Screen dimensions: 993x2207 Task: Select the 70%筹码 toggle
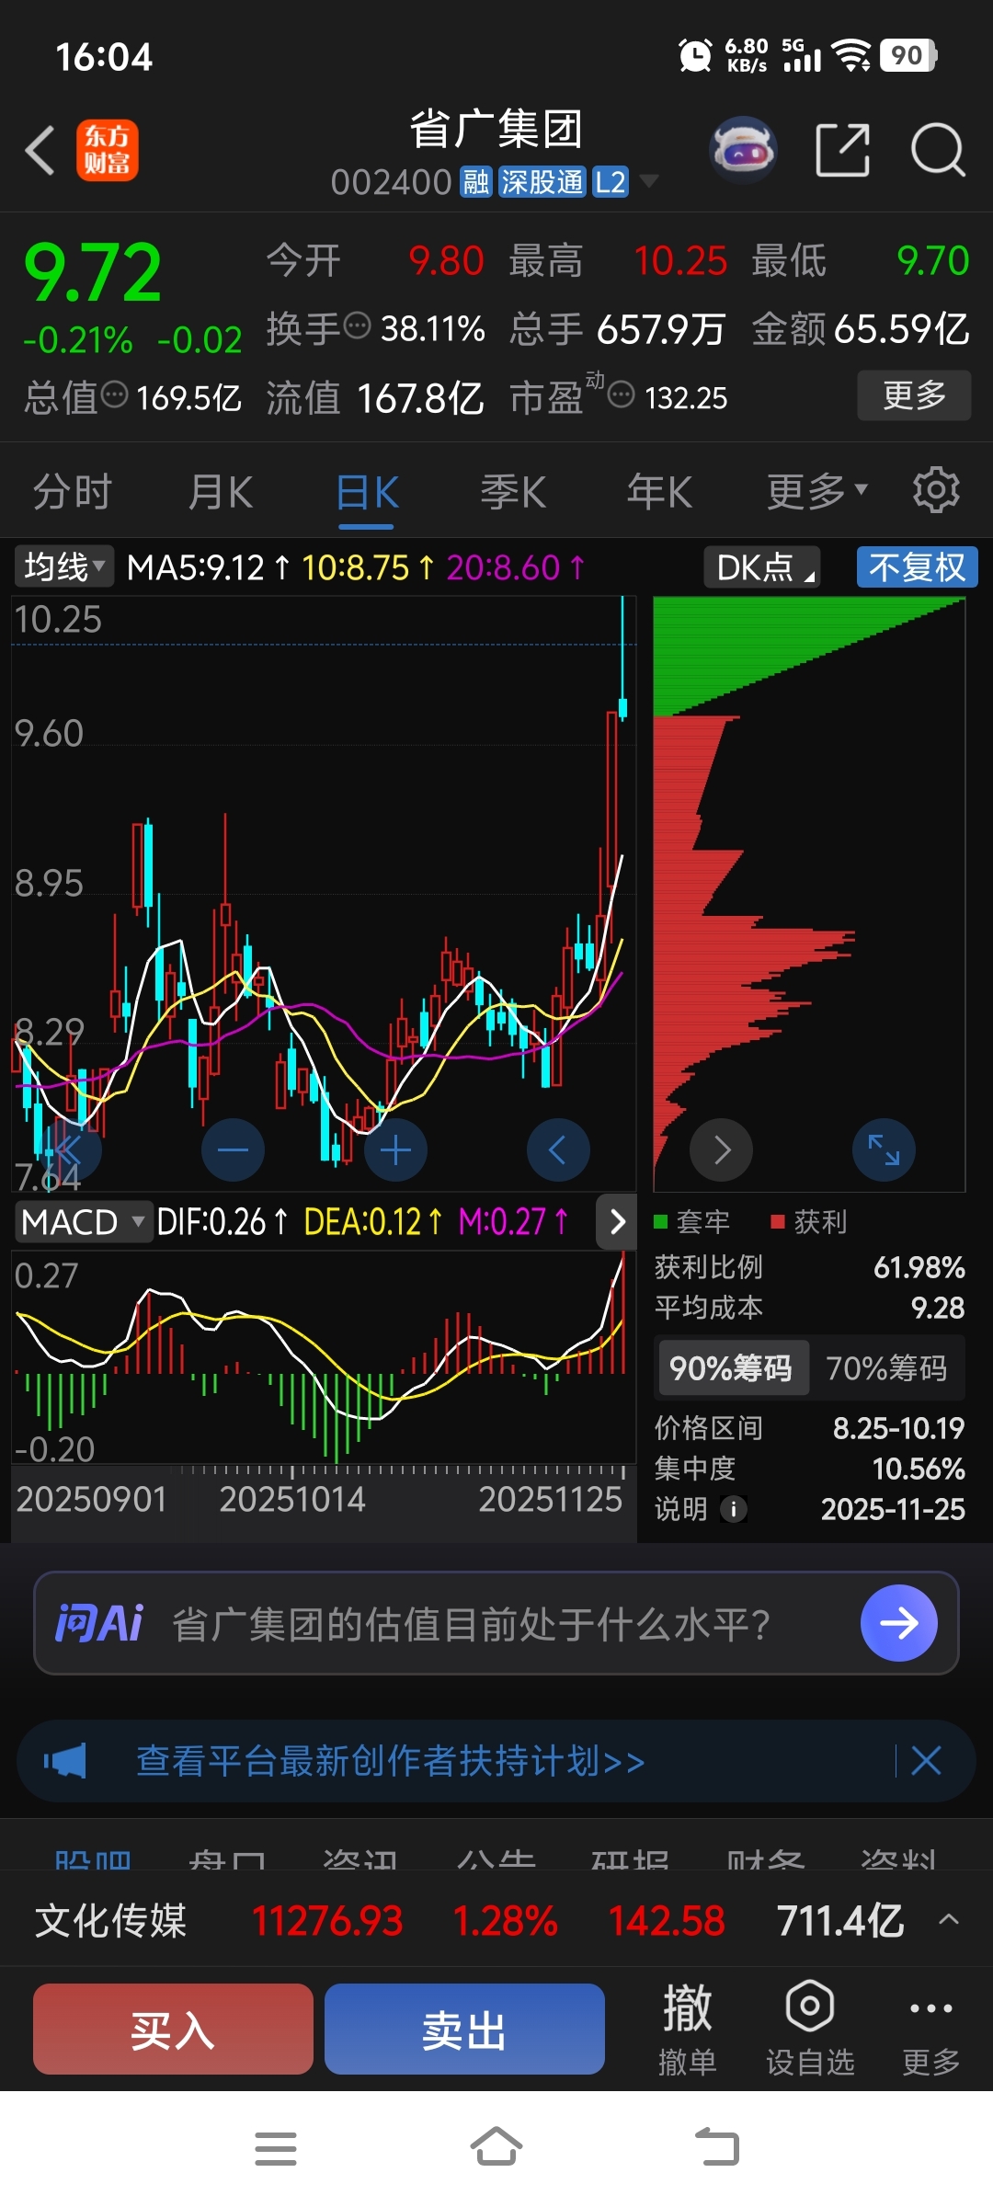(886, 1368)
